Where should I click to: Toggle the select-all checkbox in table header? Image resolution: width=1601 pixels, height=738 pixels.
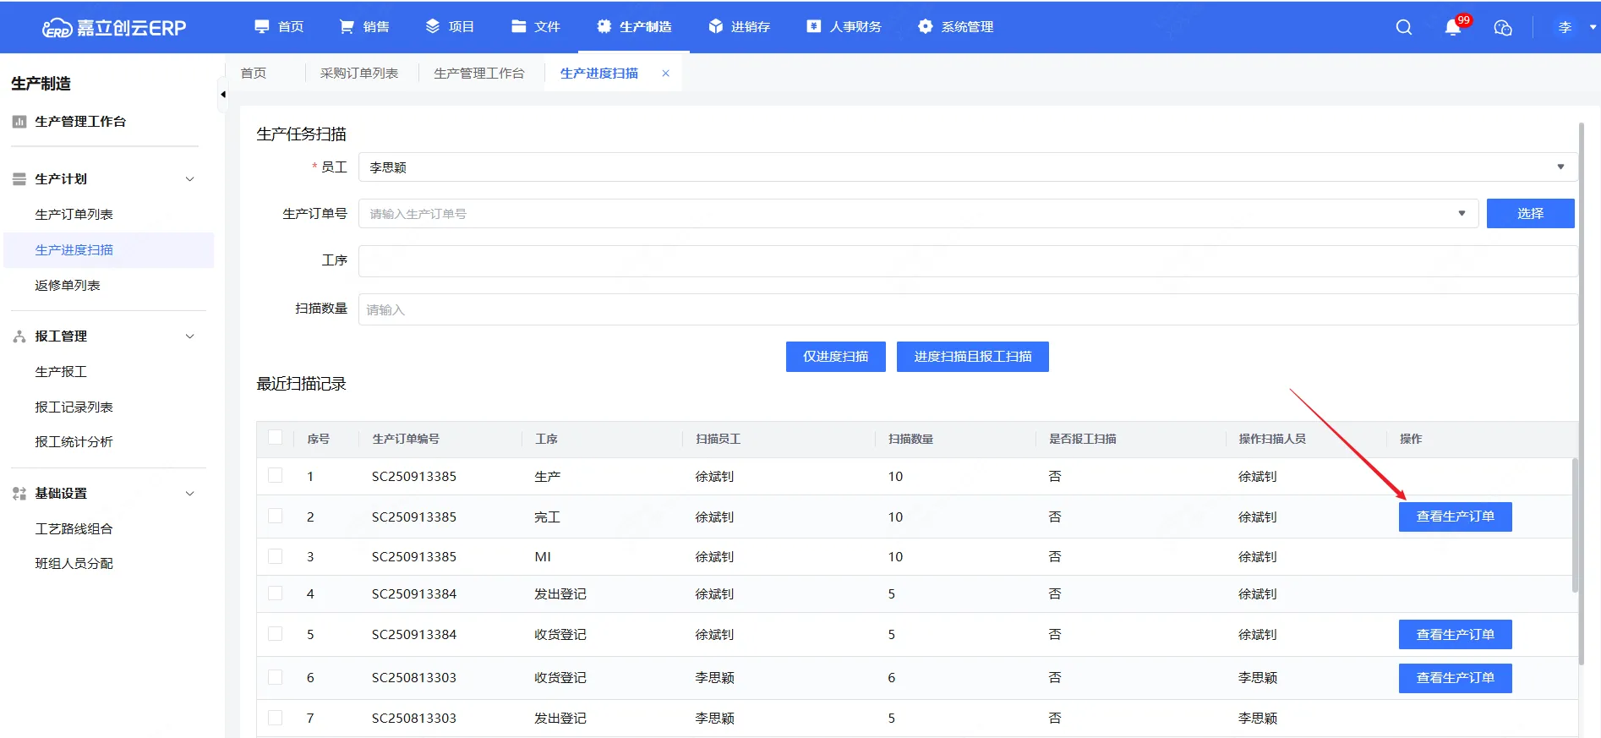(275, 438)
